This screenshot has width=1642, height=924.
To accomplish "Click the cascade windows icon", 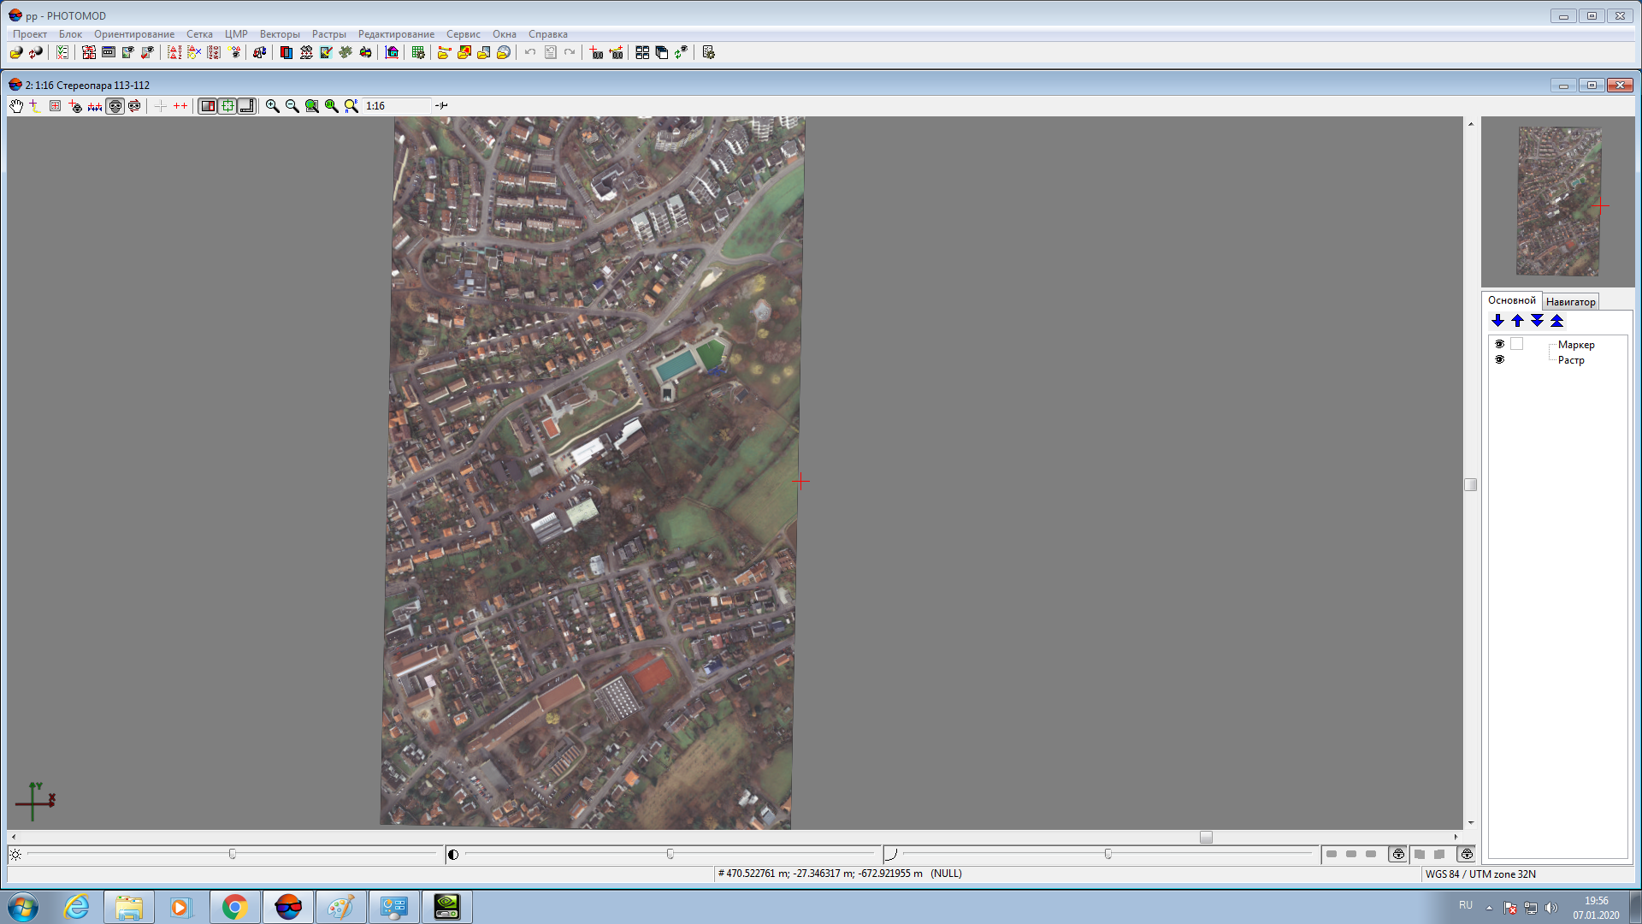I will tap(662, 53).
